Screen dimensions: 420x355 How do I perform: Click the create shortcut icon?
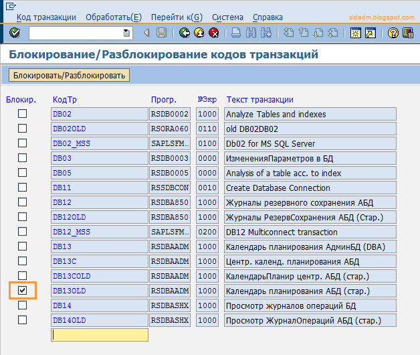click(x=371, y=33)
